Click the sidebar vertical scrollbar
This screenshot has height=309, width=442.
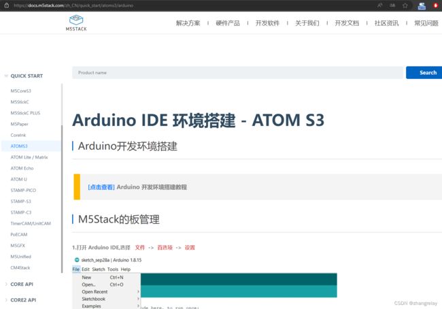62,198
